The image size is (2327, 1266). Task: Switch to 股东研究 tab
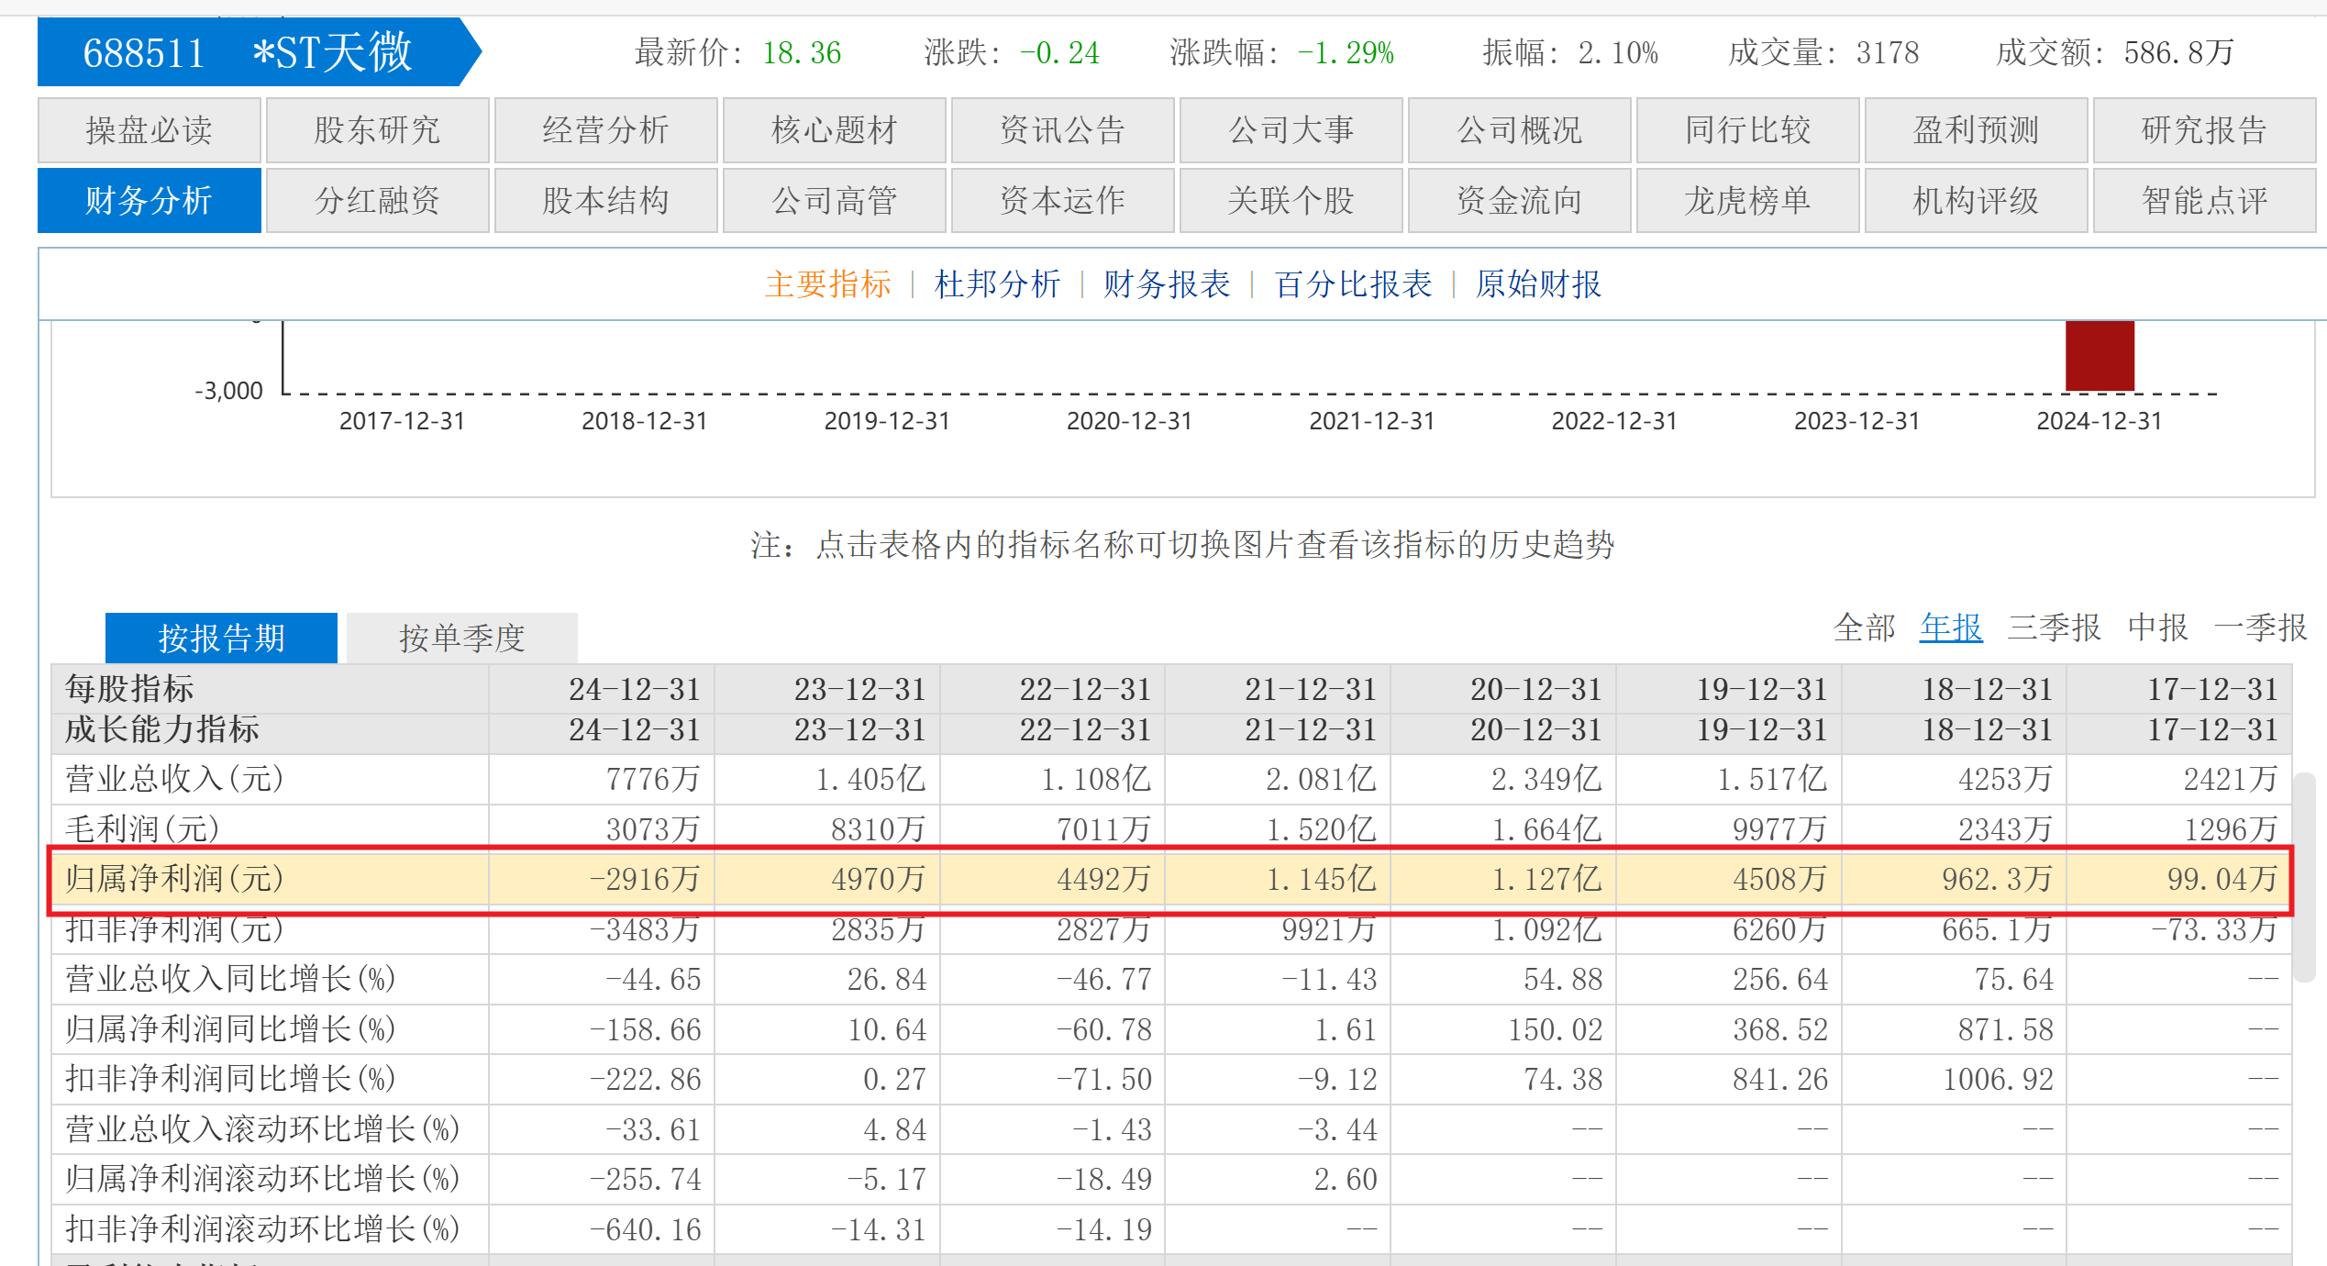pyautogui.click(x=377, y=130)
